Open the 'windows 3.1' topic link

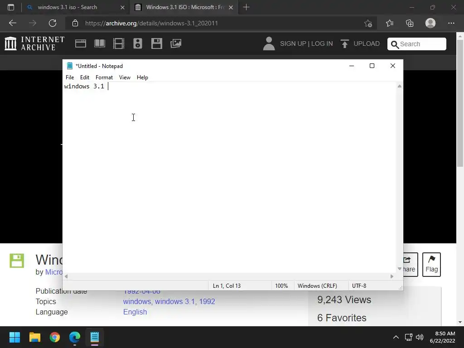175,301
